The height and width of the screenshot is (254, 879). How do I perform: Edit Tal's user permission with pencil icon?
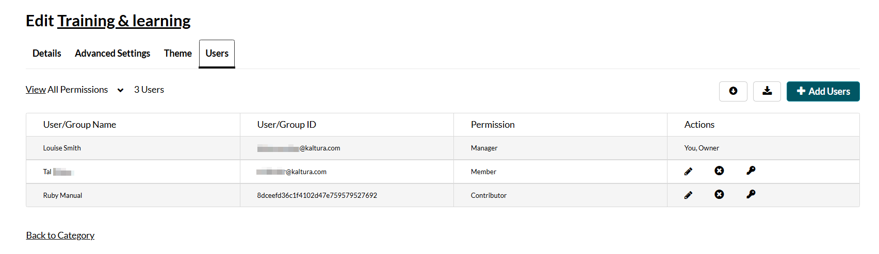tap(688, 172)
